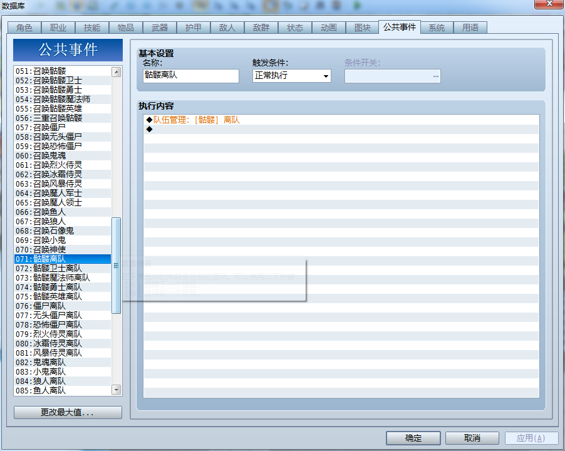Open the 技能 tab
The image size is (565, 451).
(92, 28)
